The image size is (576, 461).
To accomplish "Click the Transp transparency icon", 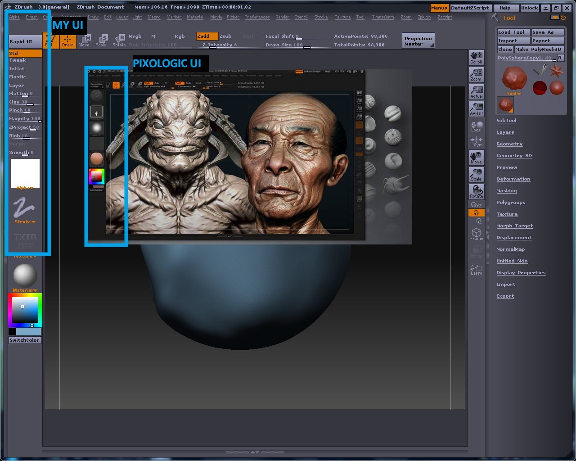I will 476,252.
